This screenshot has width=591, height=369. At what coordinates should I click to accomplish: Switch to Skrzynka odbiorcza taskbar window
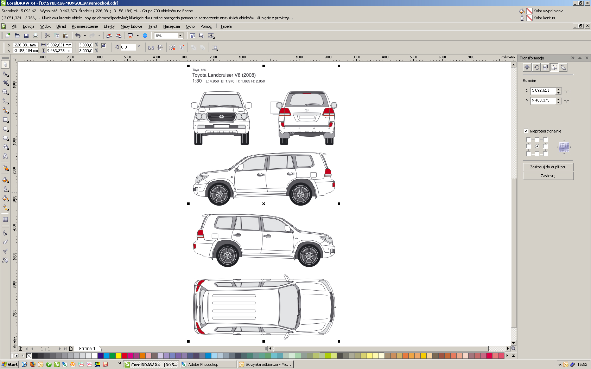[x=266, y=364]
